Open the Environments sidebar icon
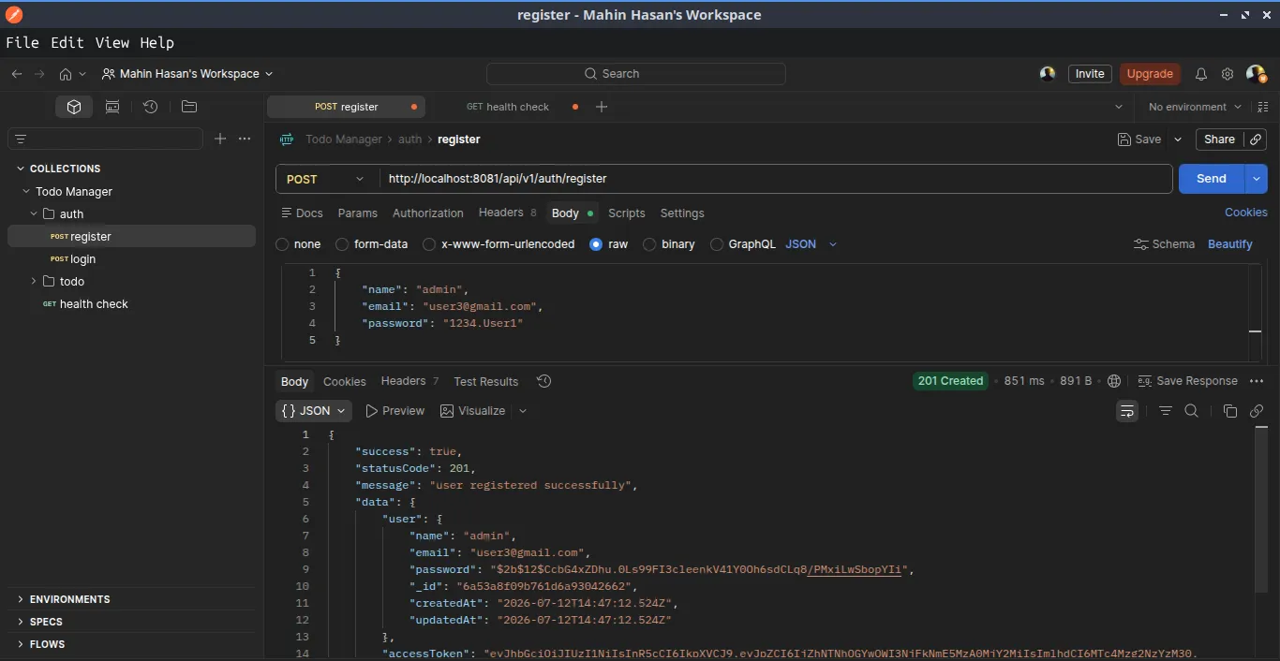 tap(112, 107)
